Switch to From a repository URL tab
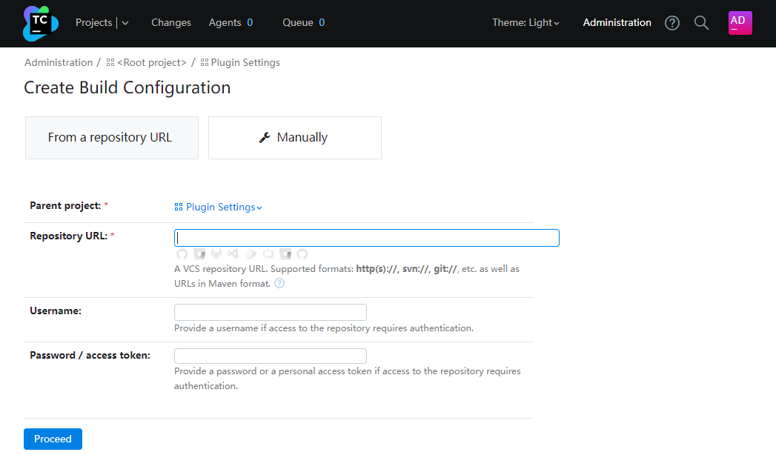Image resolution: width=776 pixels, height=455 pixels. point(111,138)
